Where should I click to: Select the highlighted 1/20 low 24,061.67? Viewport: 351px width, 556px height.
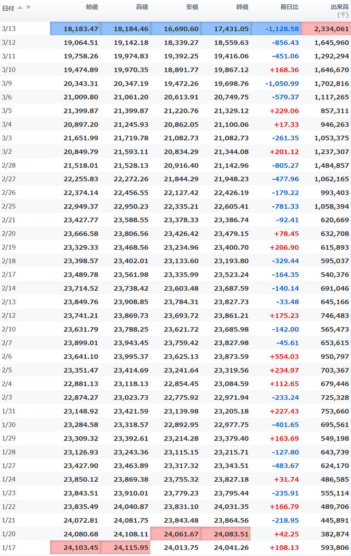pos(176,534)
